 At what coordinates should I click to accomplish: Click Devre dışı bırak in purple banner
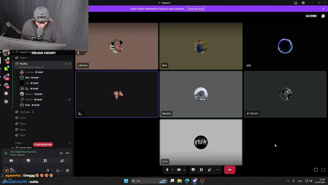point(196,9)
